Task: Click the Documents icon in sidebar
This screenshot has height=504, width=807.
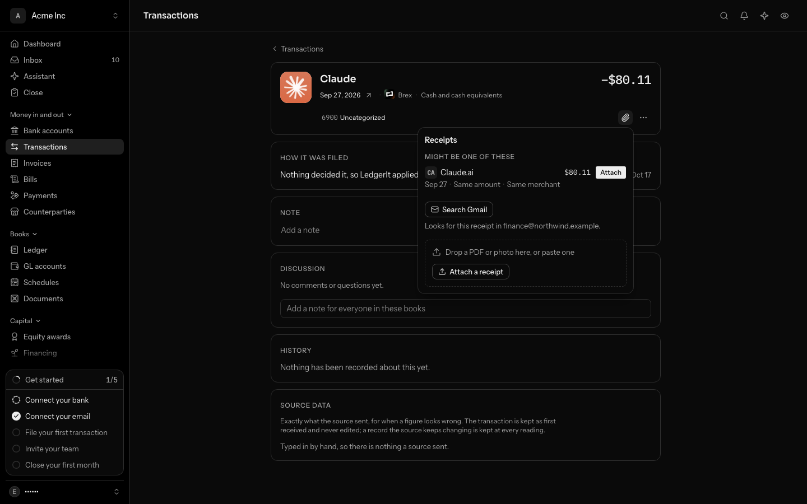Action: coord(15,298)
